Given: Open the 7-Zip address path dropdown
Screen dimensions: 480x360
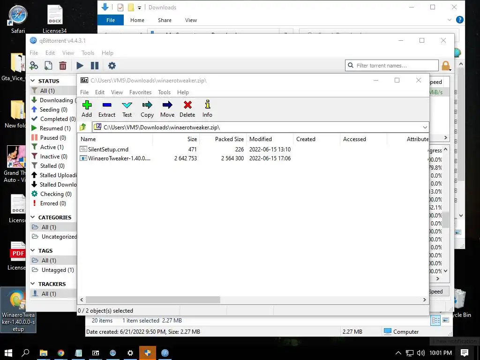Looking at the screenshot, I should [425, 127].
